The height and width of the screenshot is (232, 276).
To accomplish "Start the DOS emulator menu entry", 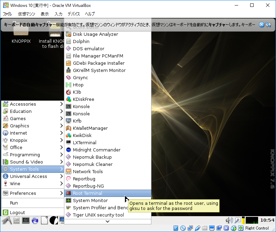I will [x=108, y=49].
